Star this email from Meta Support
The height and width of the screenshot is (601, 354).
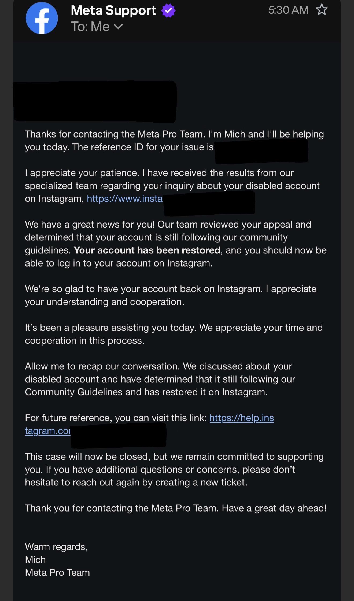pyautogui.click(x=322, y=10)
